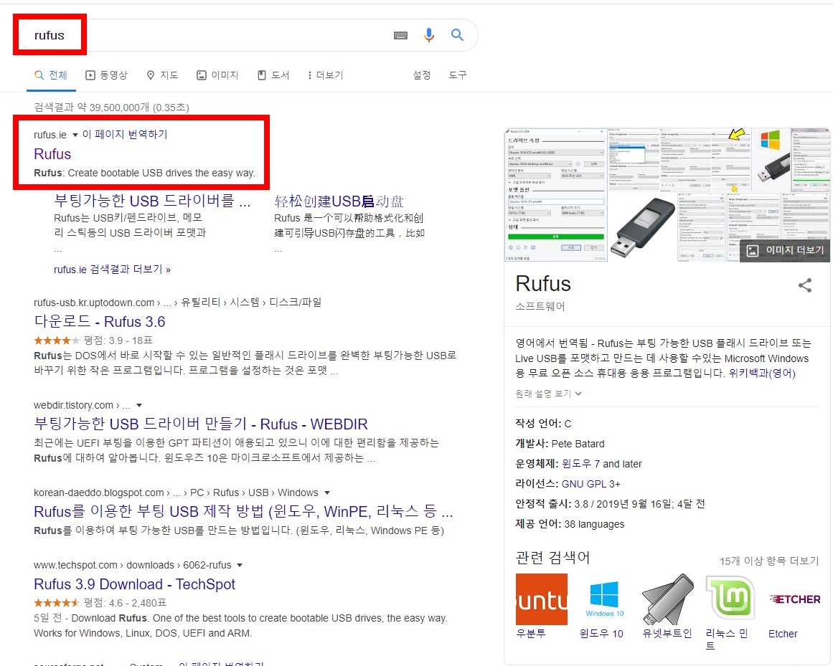Viewport: 833px width, 666px height.
Task: Switch to the 이미지 images tab
Action: (x=218, y=75)
